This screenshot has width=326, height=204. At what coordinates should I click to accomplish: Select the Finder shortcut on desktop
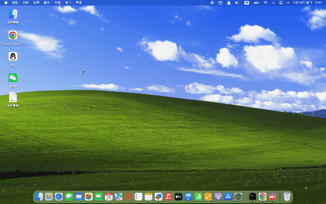tap(13, 14)
